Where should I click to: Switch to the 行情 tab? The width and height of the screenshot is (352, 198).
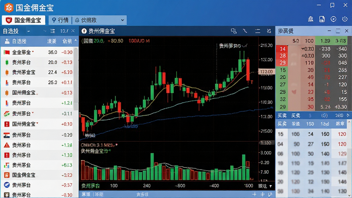[x=60, y=20]
